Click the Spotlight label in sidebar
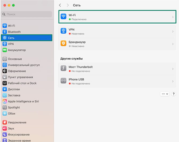The width and height of the screenshot is (179, 142). (x=14, y=108)
